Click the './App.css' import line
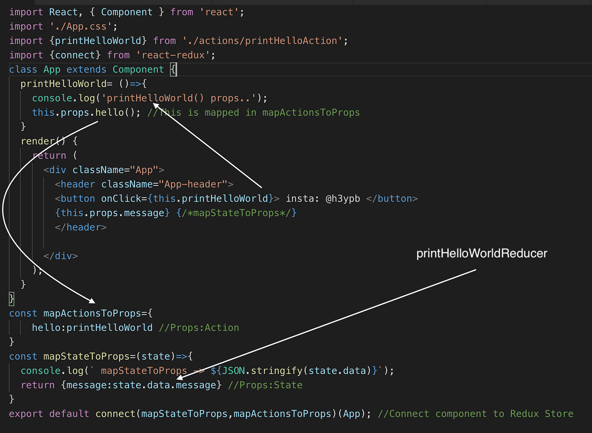 tap(63, 26)
